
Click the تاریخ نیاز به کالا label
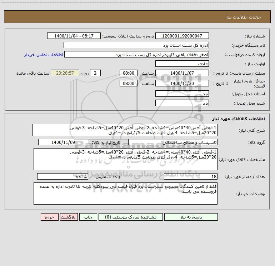click(106, 142)
